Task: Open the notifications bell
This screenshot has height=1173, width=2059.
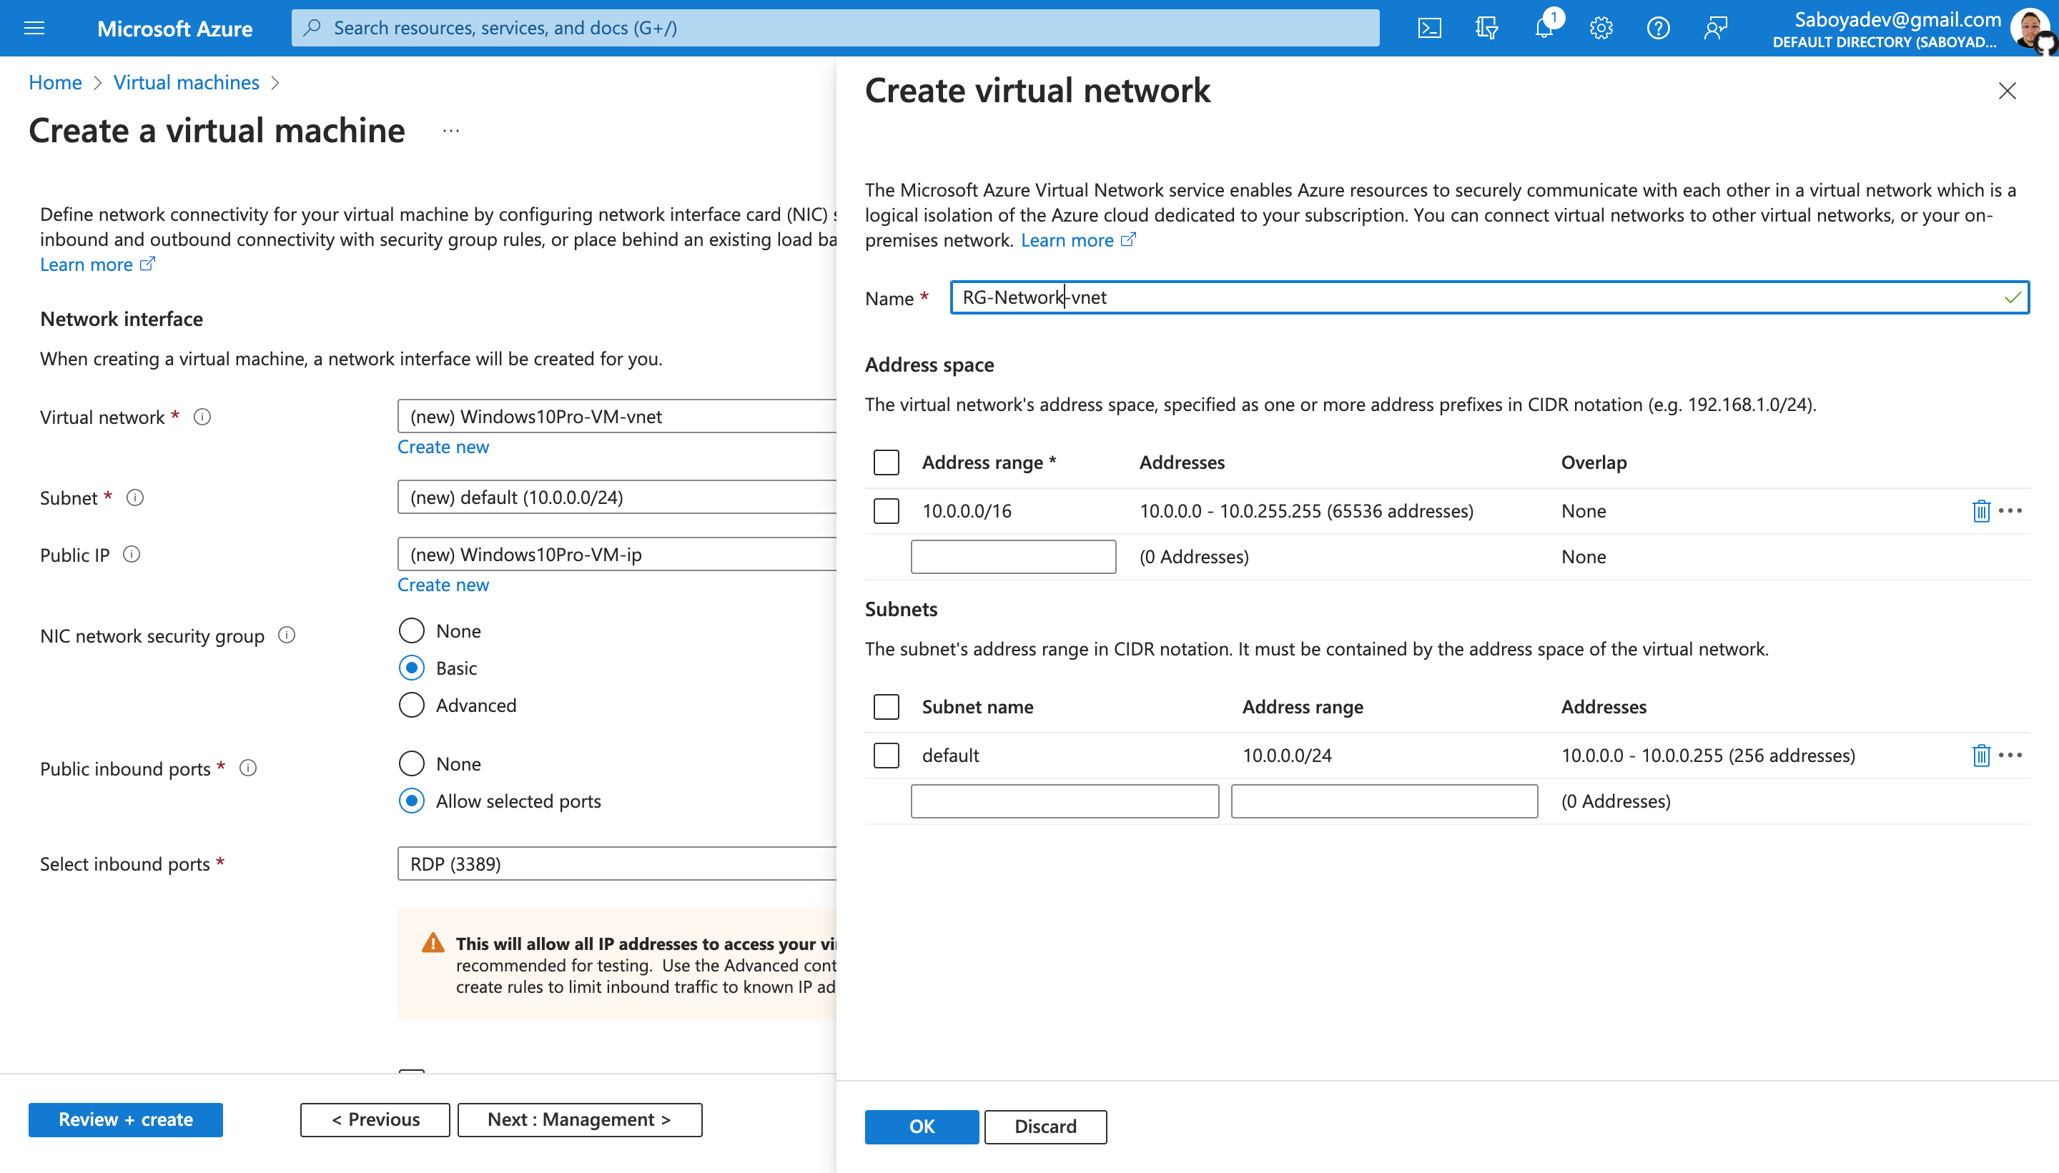Action: point(1544,28)
